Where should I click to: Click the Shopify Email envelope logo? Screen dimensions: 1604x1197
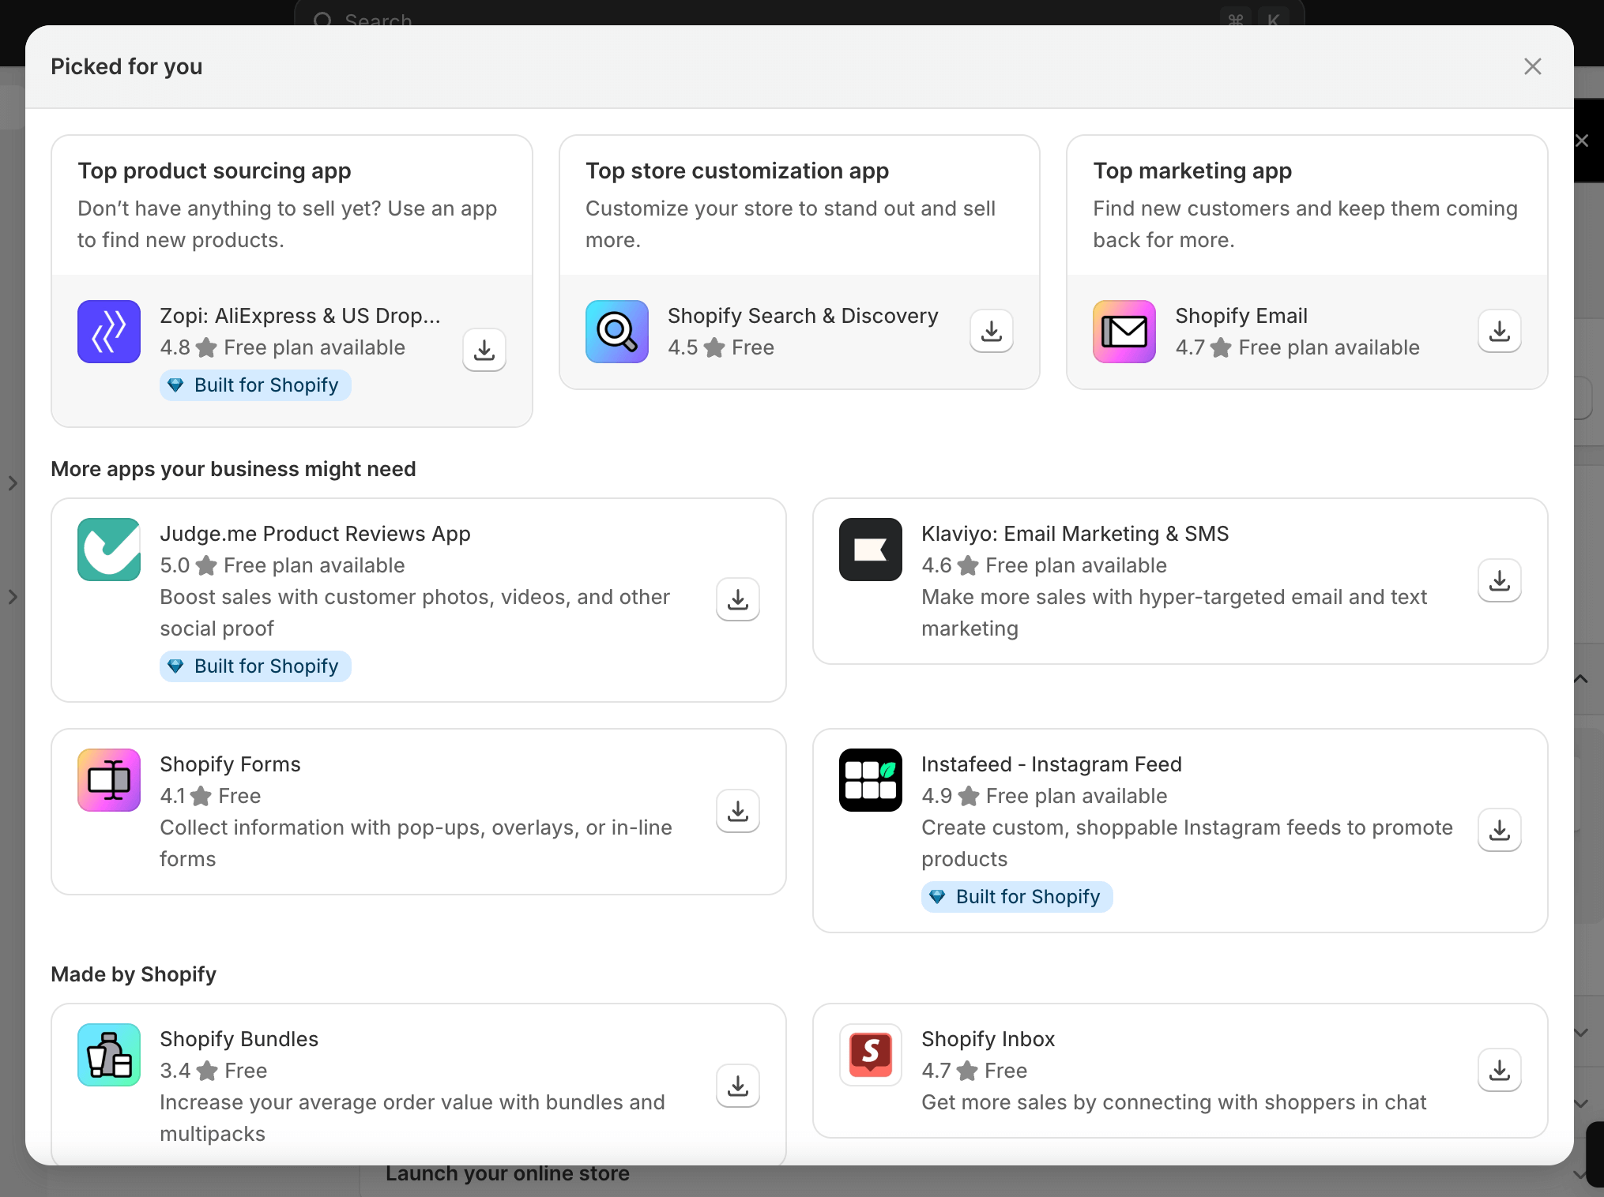tap(1124, 332)
